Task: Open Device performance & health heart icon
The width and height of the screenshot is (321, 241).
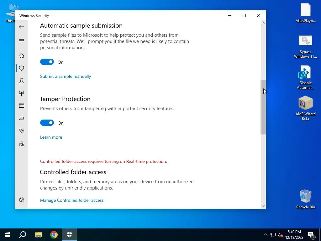Action: 22,131
